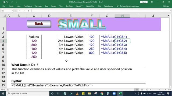Open the File menu

[x=3, y=6]
